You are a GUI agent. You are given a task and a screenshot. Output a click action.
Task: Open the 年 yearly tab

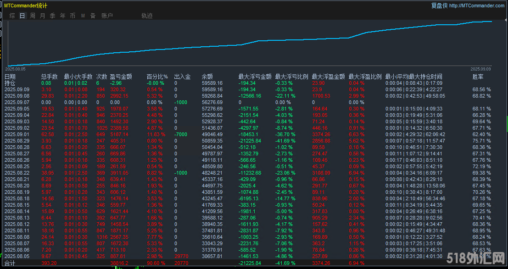(x=62, y=16)
